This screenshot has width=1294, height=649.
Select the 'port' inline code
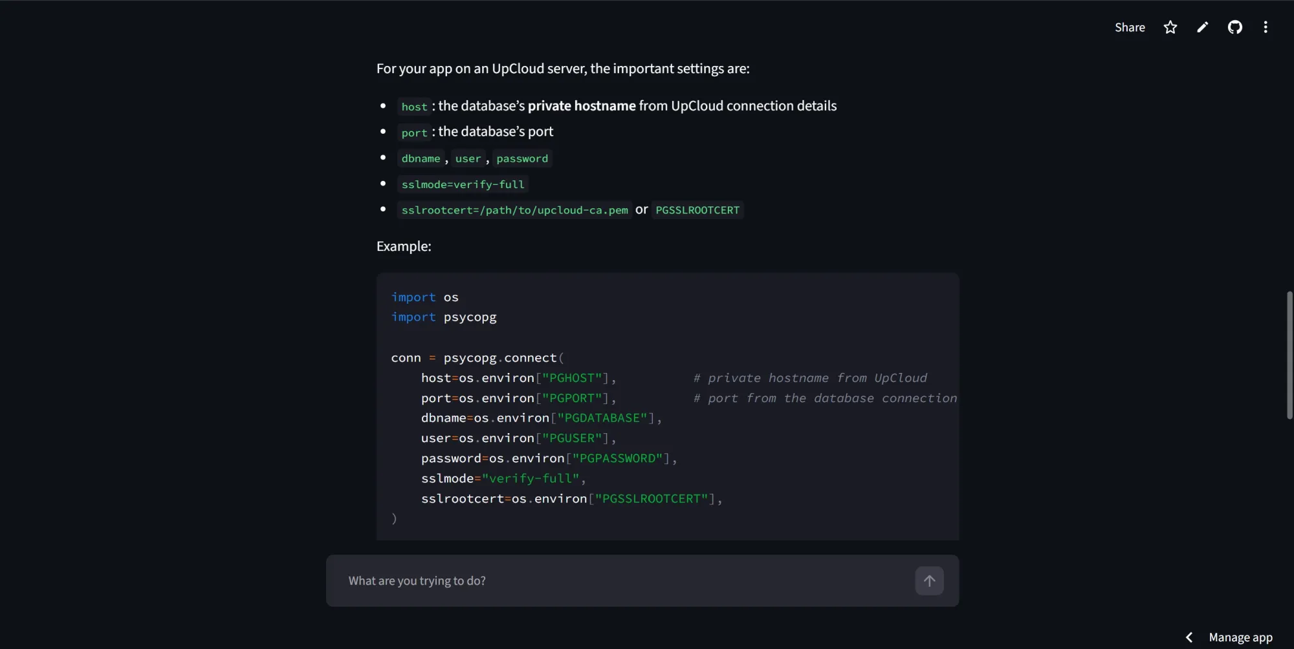coord(414,133)
